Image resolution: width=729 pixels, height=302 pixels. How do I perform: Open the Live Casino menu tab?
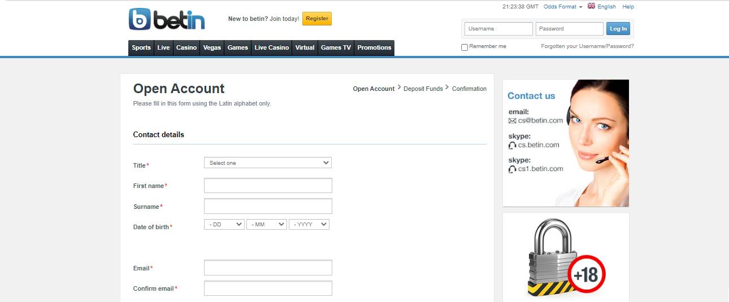[271, 48]
